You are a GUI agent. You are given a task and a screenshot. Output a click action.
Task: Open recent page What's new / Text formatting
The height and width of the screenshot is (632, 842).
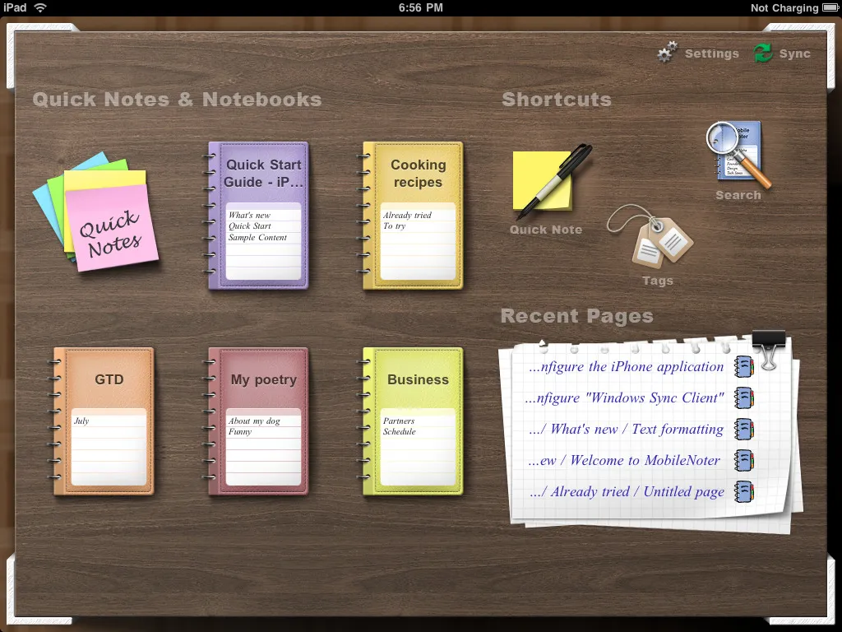coord(627,430)
